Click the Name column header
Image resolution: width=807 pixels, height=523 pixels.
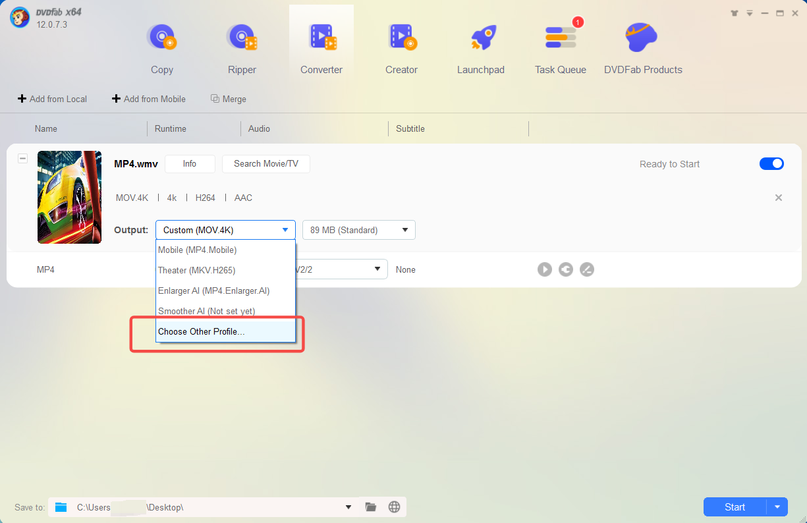46,128
